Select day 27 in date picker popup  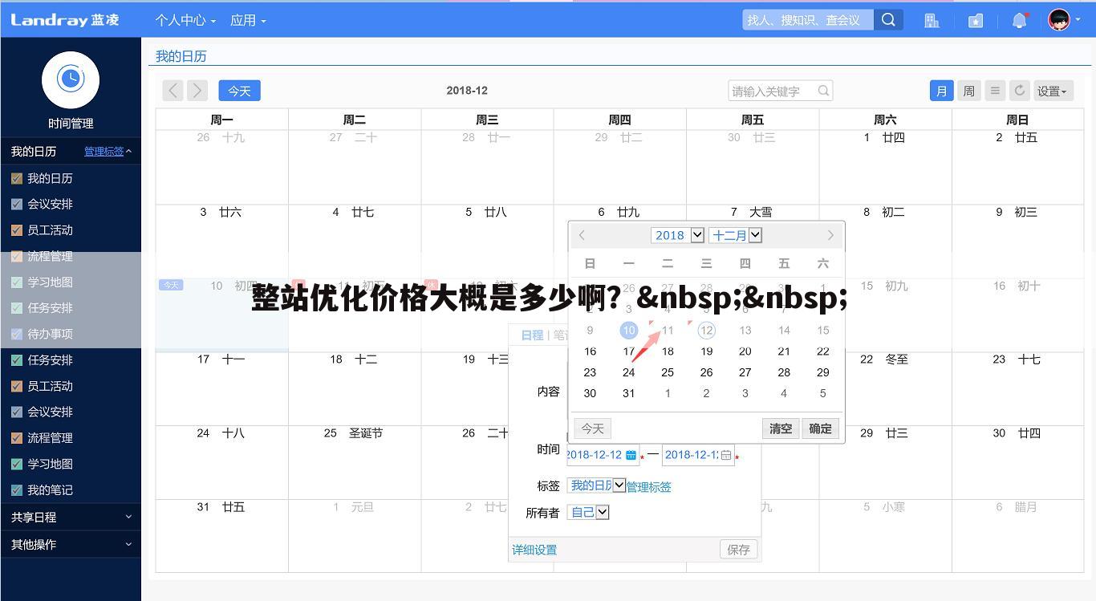point(745,372)
